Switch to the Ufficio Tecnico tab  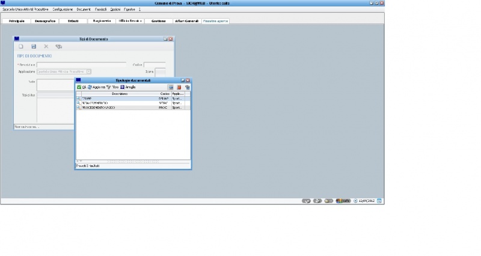click(130, 21)
